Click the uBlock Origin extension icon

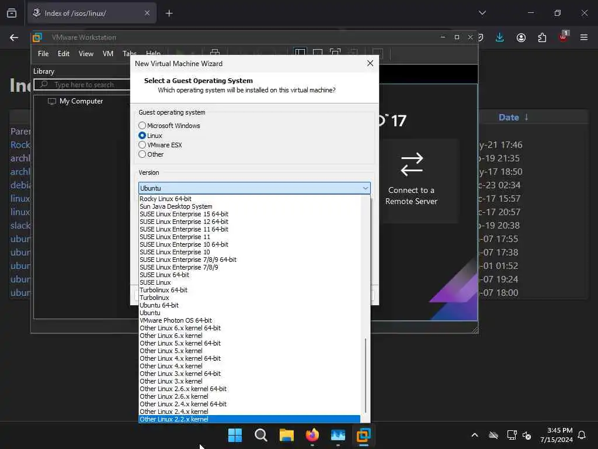[564, 37]
